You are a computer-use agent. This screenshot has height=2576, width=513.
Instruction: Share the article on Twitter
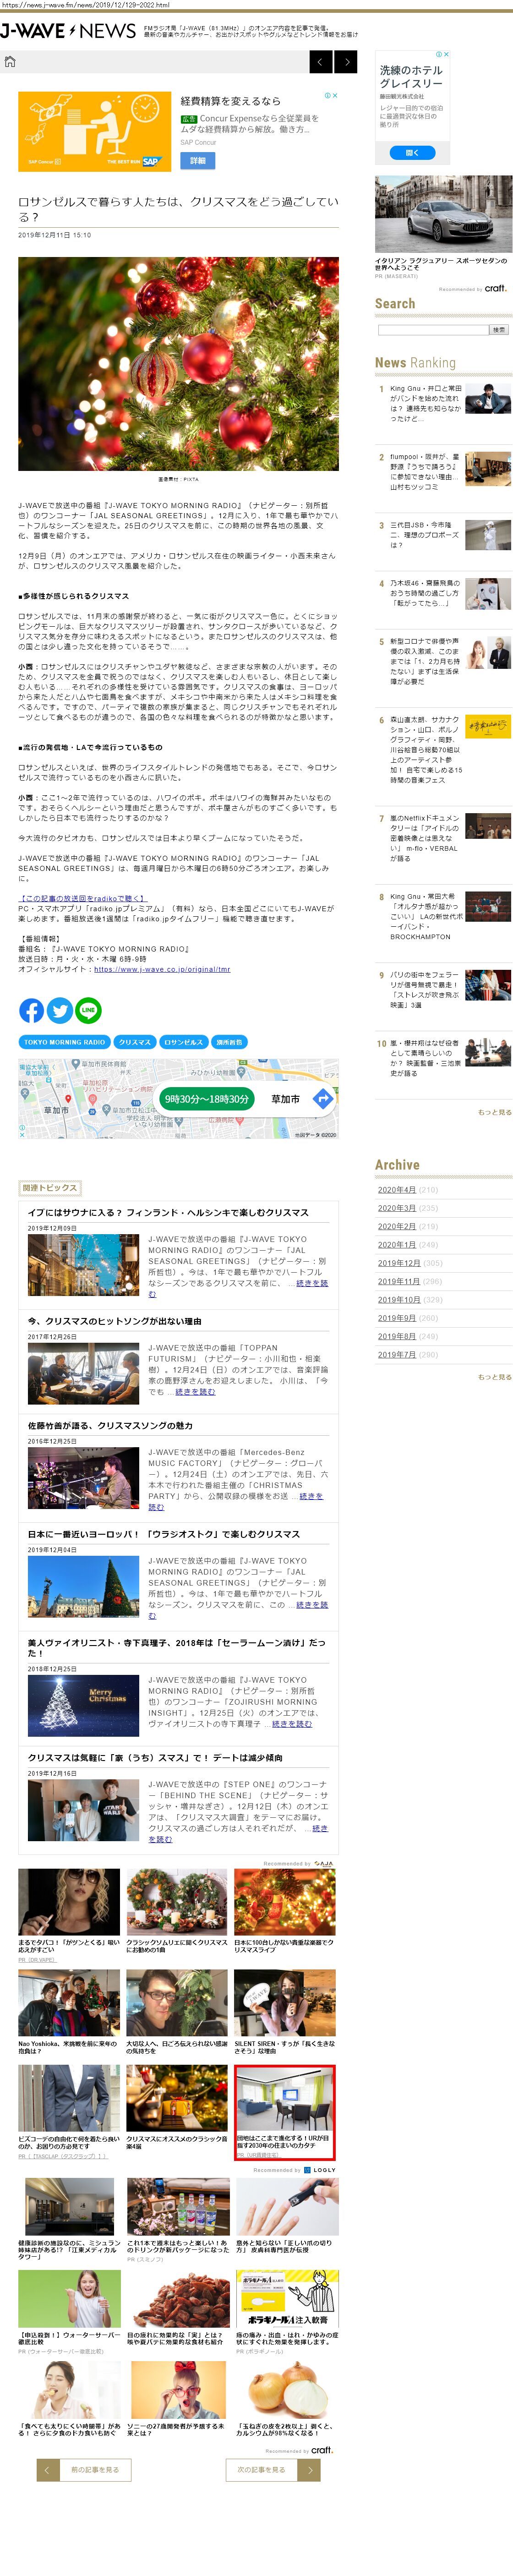[x=60, y=1010]
